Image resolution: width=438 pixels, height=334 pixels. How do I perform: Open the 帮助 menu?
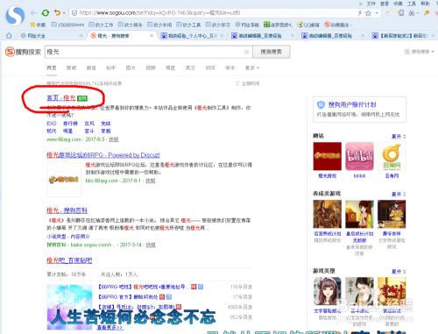click(x=425, y=4)
